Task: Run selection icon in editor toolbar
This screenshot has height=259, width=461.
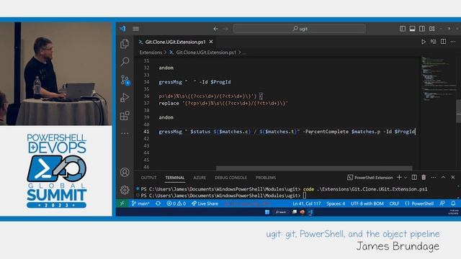Action: [x=434, y=42]
